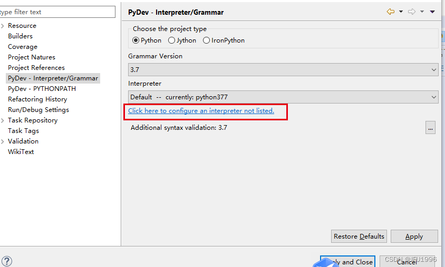
Task: Open the Project References page
Action: [x=36, y=68]
